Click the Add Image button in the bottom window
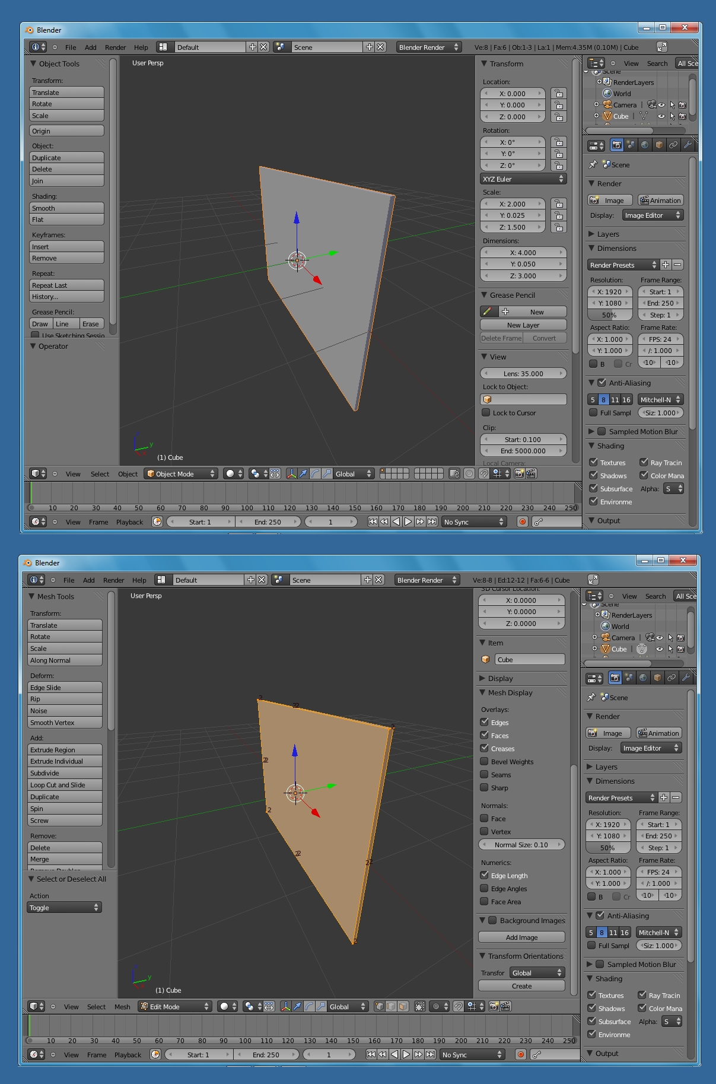This screenshot has height=1084, width=716. click(x=521, y=937)
